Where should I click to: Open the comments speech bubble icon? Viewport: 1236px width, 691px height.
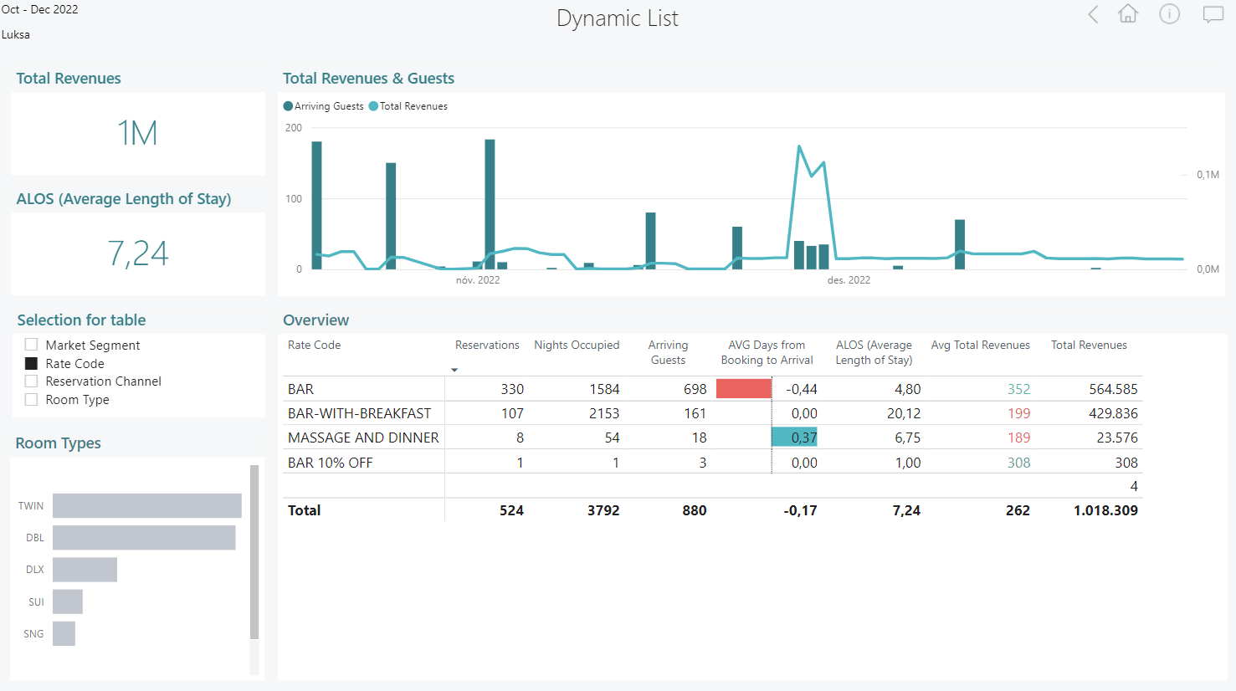1213,15
